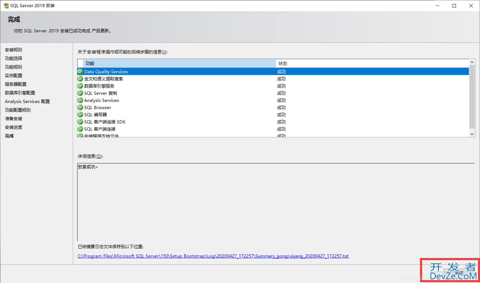This screenshot has height=283, width=480.
Task: Click inside the 详细信息 text box
Action: 276,202
